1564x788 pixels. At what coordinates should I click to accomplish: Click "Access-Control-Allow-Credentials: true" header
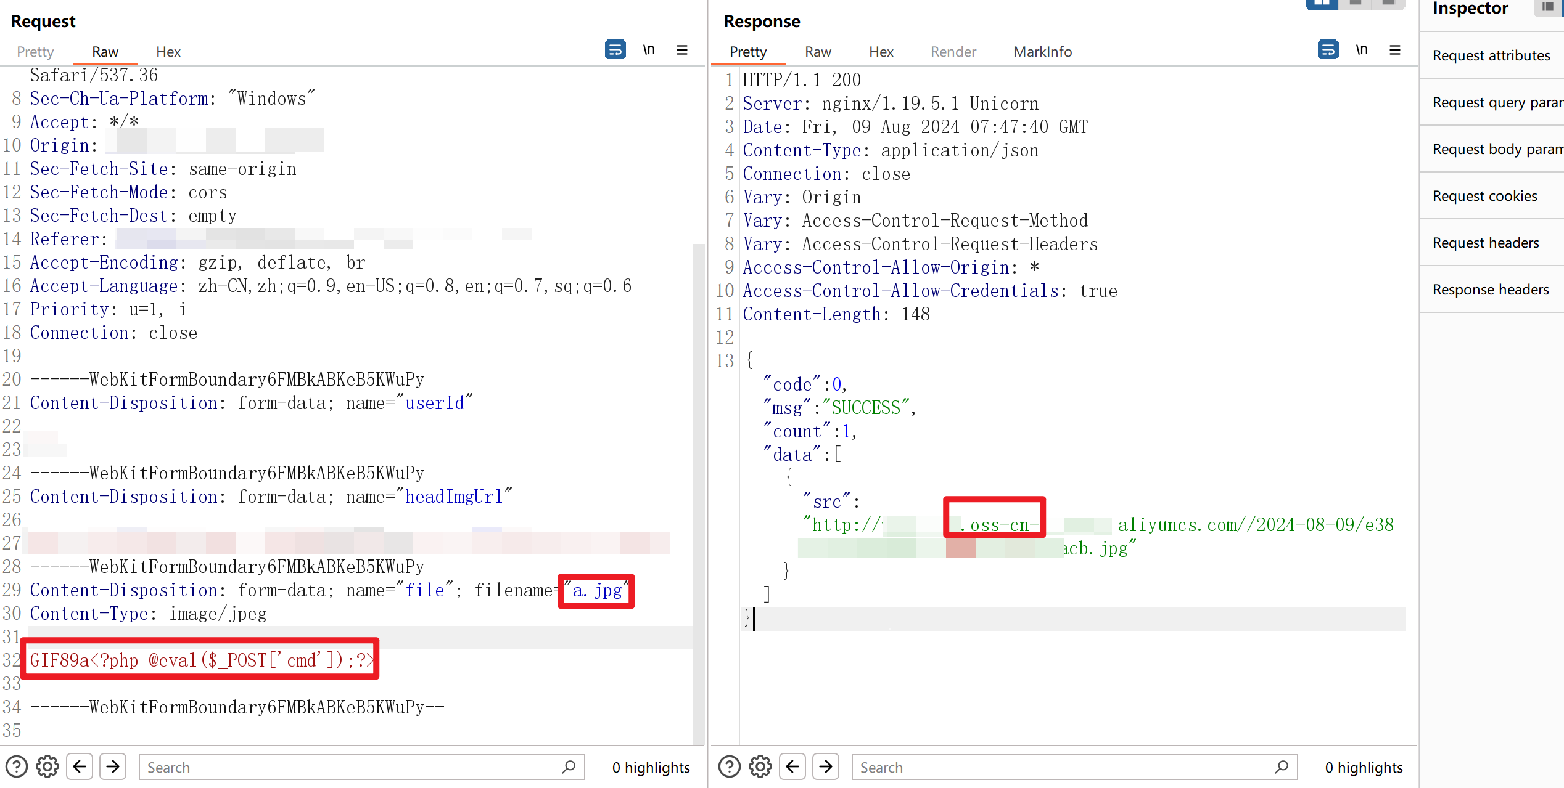(930, 291)
